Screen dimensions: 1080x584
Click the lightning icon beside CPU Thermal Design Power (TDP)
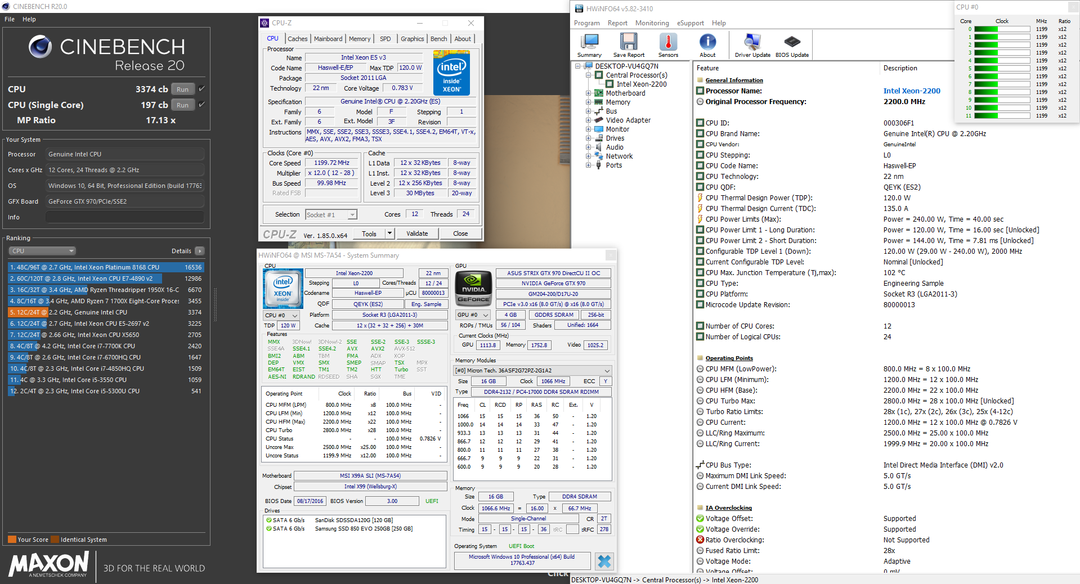[x=700, y=198]
